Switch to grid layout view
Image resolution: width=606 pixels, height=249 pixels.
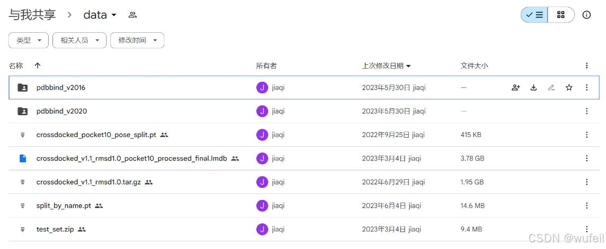tap(561, 15)
